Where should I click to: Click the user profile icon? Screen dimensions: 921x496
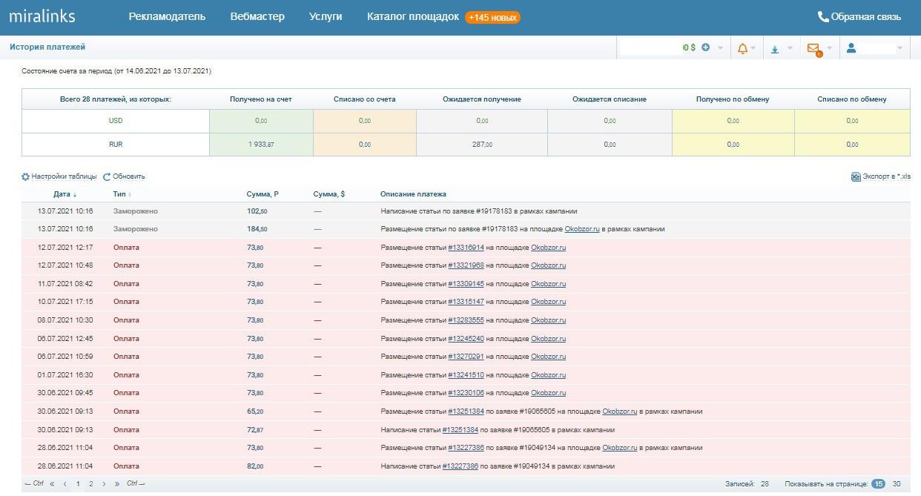coord(851,48)
